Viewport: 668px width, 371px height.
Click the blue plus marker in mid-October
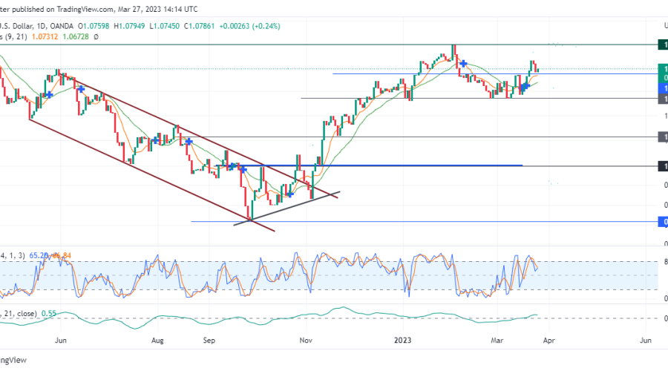[289, 194]
